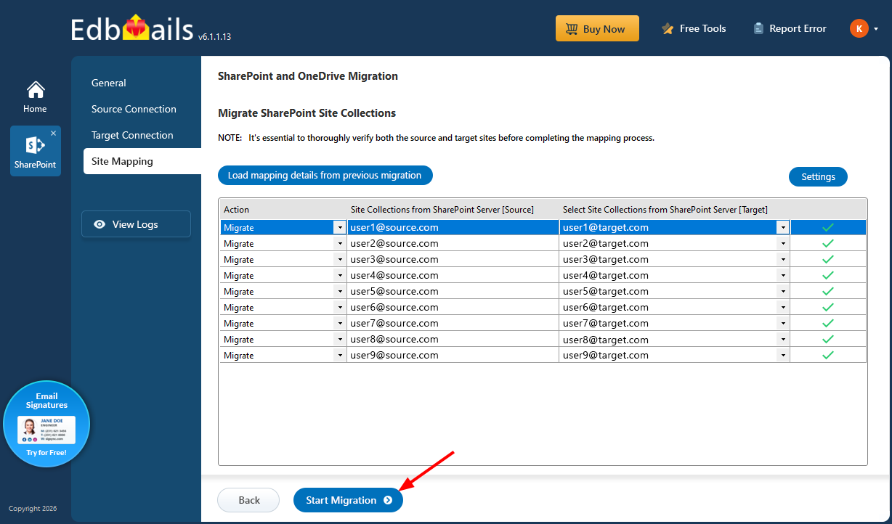This screenshot has width=892, height=524.
Task: Expand Action dropdown for user6@source.com
Action: click(x=339, y=307)
